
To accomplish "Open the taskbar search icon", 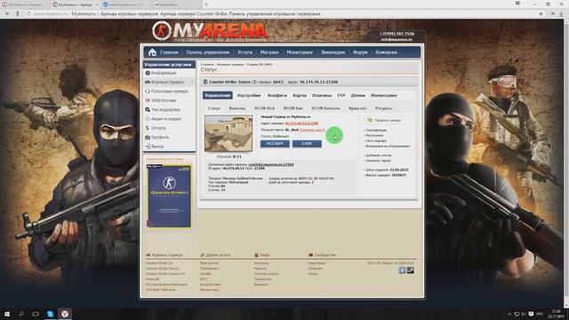I will pyautogui.click(x=21, y=314).
